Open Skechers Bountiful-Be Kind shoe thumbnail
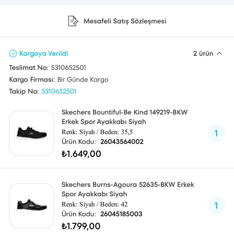This screenshot has width=234, height=234. click(x=32, y=133)
